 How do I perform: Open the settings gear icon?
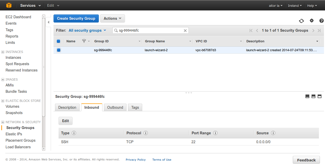click(x=312, y=21)
